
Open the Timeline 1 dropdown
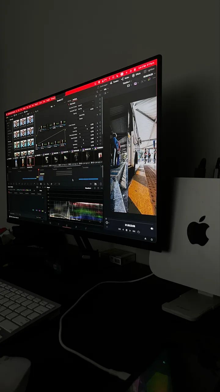pos(127,82)
